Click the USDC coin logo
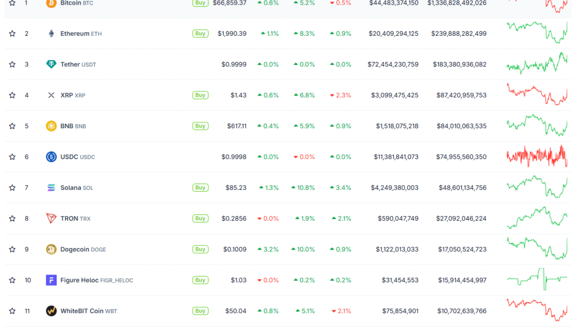 coord(51,157)
